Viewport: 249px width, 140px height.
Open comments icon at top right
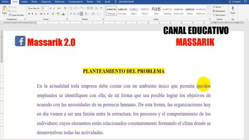tap(245, 2)
